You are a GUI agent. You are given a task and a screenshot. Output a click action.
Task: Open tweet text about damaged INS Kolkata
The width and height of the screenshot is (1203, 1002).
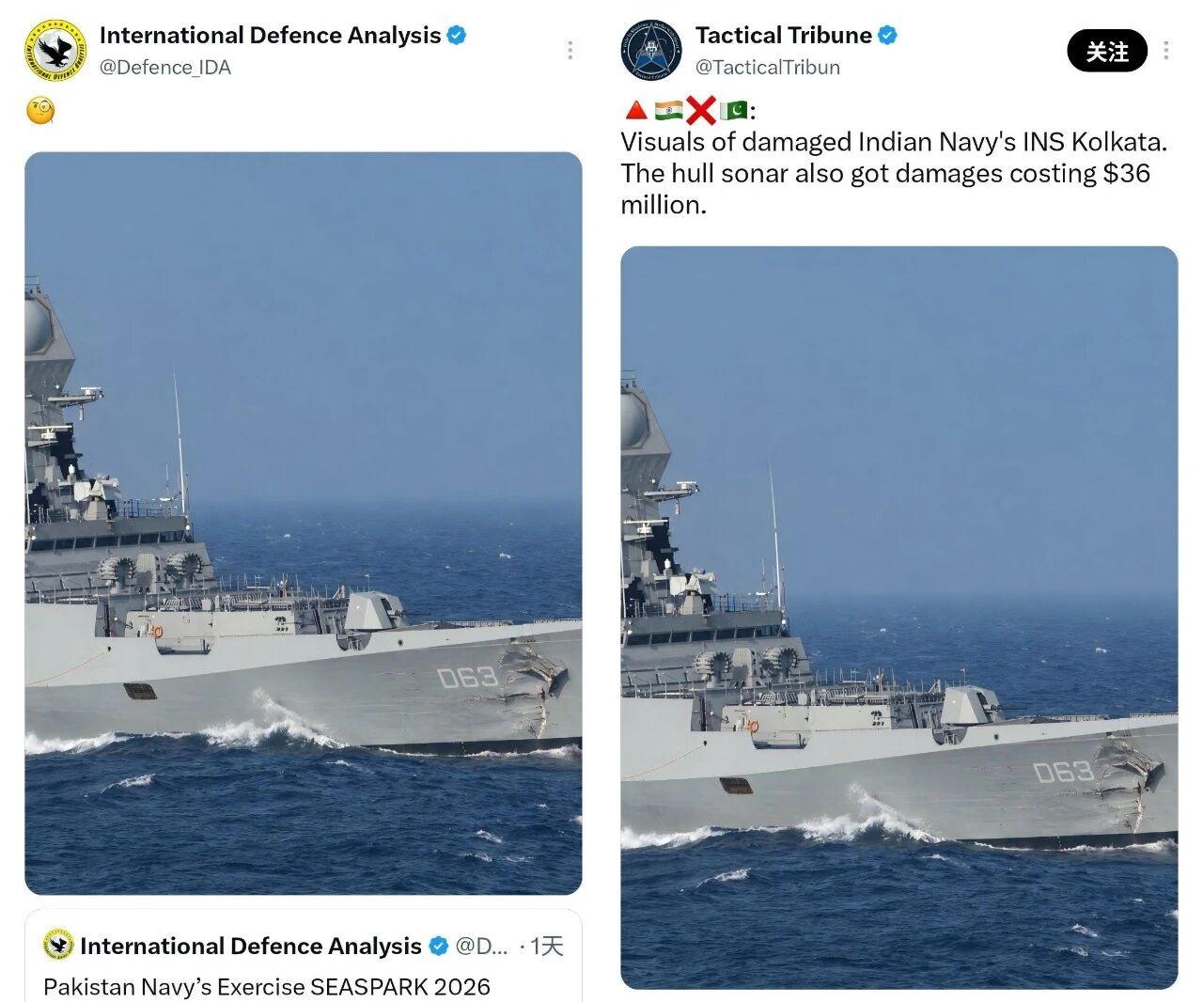894,173
